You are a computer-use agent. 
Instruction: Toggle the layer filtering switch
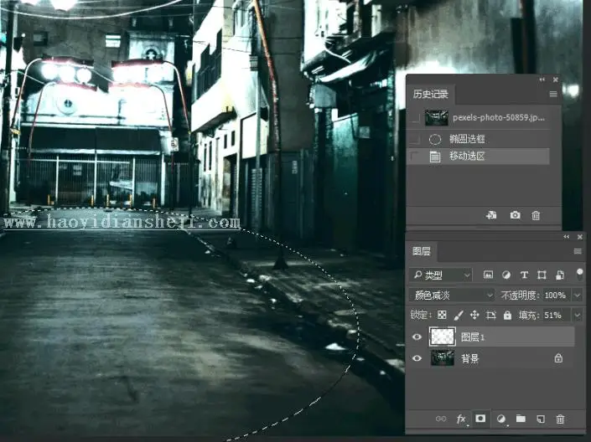pyautogui.click(x=580, y=274)
